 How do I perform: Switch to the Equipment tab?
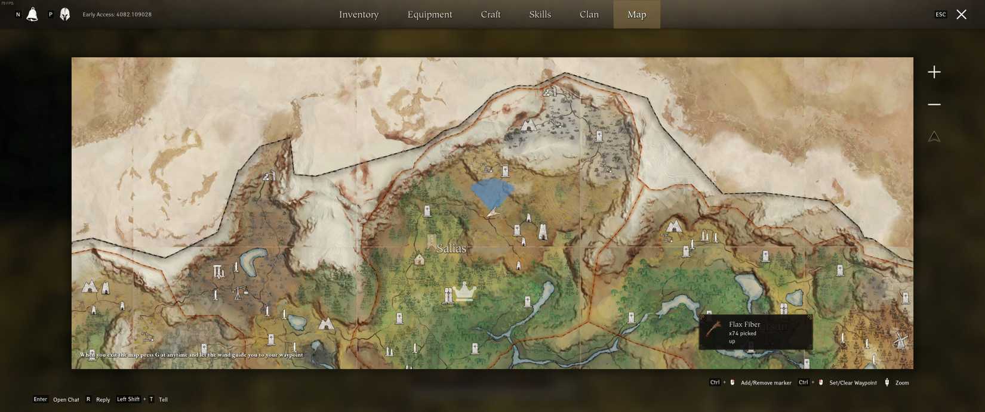pyautogui.click(x=430, y=14)
